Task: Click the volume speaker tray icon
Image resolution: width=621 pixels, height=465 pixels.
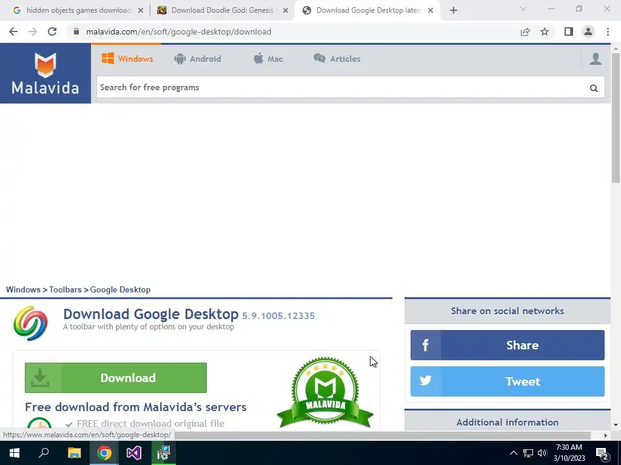Action: [542, 453]
